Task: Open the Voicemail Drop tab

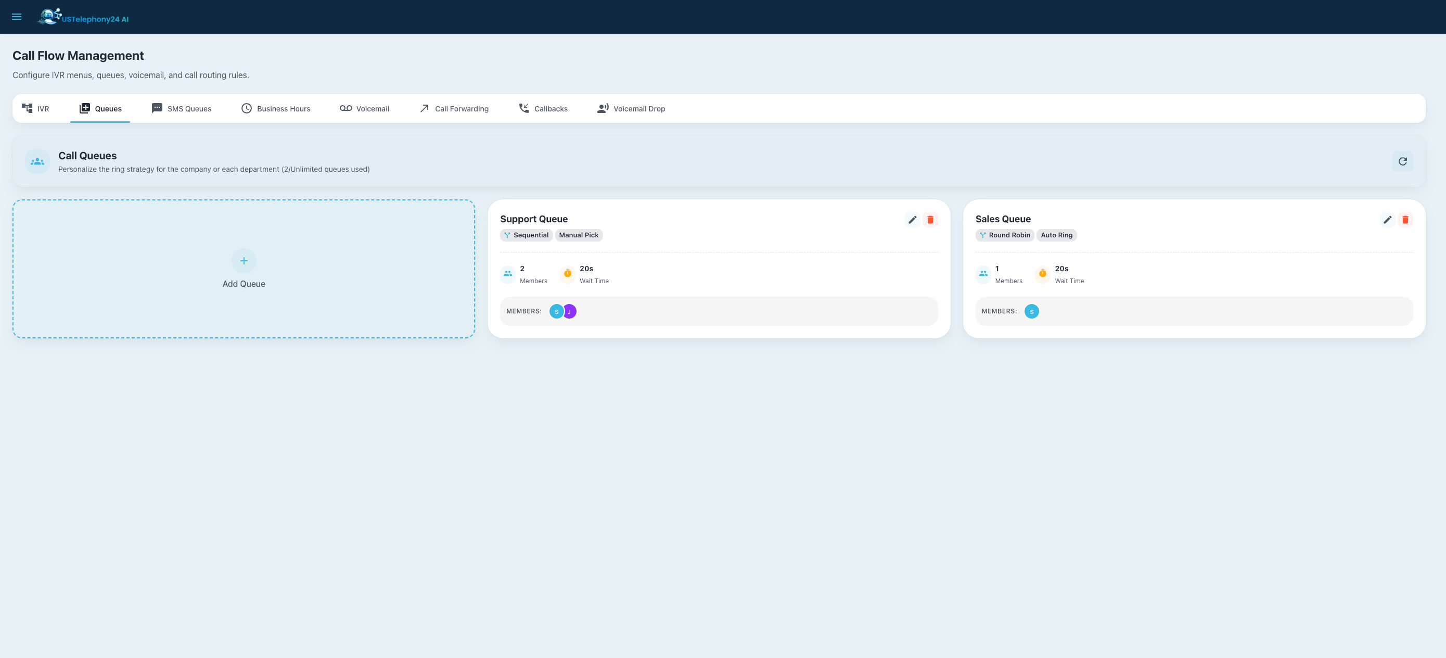Action: tap(631, 109)
